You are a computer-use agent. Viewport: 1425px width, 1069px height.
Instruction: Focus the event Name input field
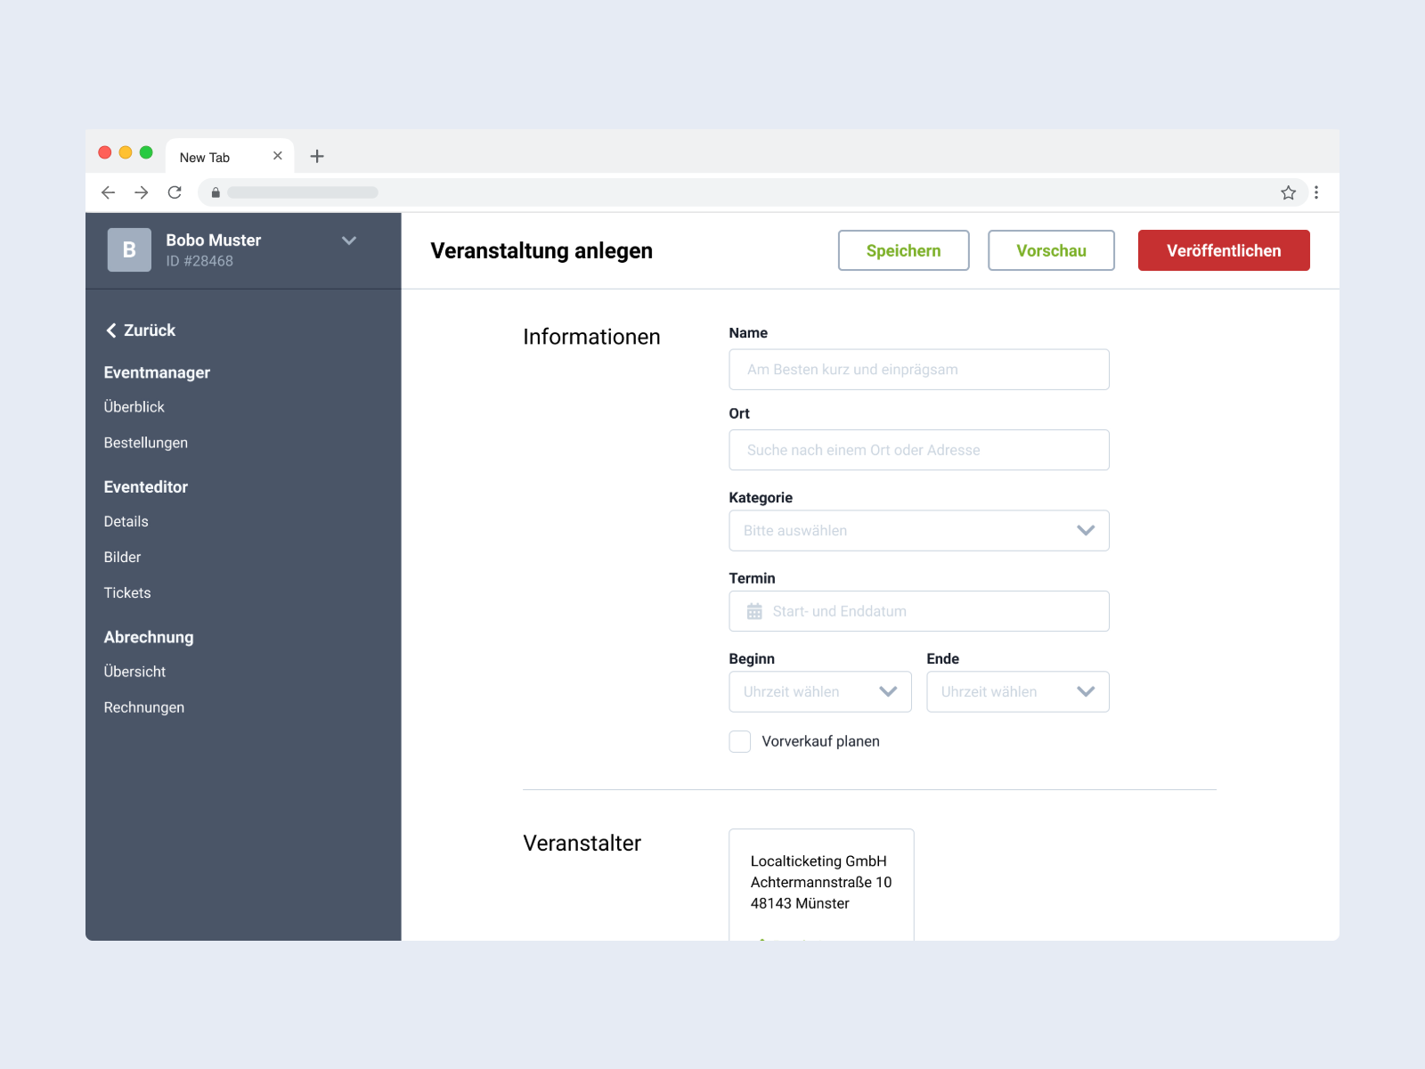918,370
